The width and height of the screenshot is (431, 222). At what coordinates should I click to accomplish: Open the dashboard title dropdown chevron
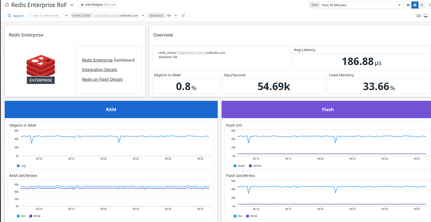click(72, 5)
